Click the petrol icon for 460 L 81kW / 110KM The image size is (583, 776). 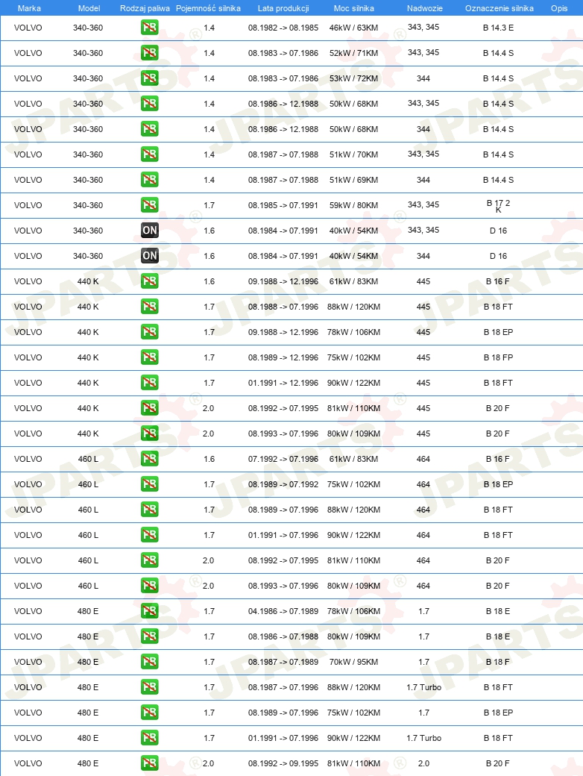tap(149, 560)
